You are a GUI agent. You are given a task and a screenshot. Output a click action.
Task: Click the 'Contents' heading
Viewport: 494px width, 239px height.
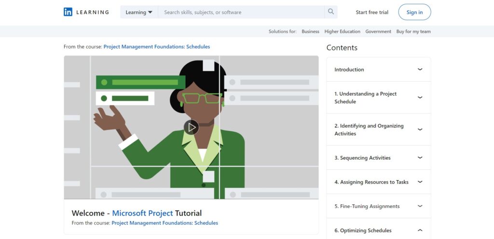tap(342, 48)
